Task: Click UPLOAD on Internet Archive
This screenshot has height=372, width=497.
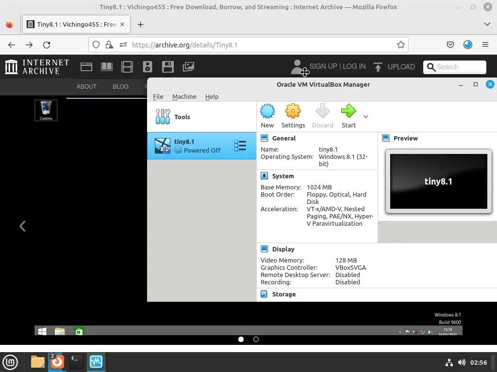Action: pos(394,67)
